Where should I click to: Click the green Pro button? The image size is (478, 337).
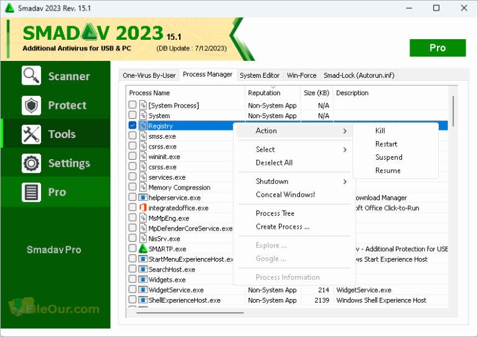(x=438, y=48)
